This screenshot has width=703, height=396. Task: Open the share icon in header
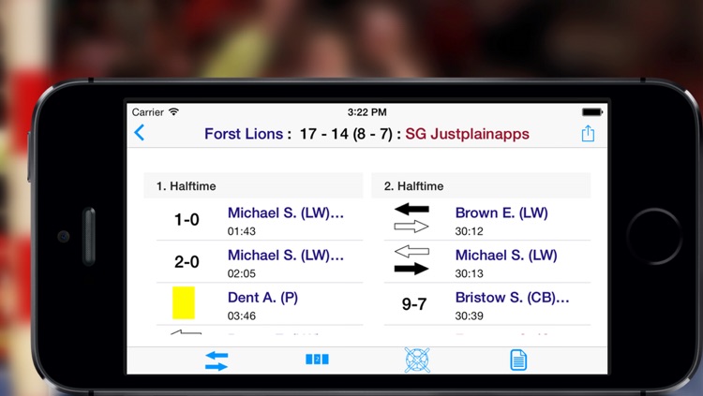pyautogui.click(x=588, y=134)
